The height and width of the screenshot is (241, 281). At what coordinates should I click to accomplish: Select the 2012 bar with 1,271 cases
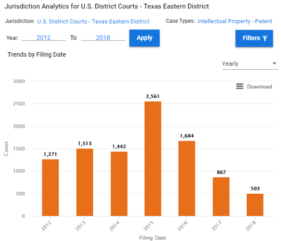click(x=50, y=187)
